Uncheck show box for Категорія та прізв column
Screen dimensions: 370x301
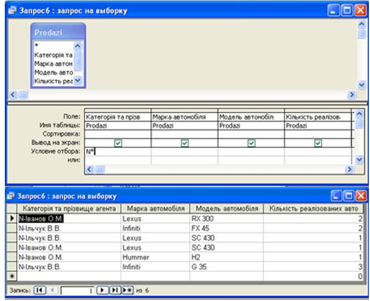point(118,143)
